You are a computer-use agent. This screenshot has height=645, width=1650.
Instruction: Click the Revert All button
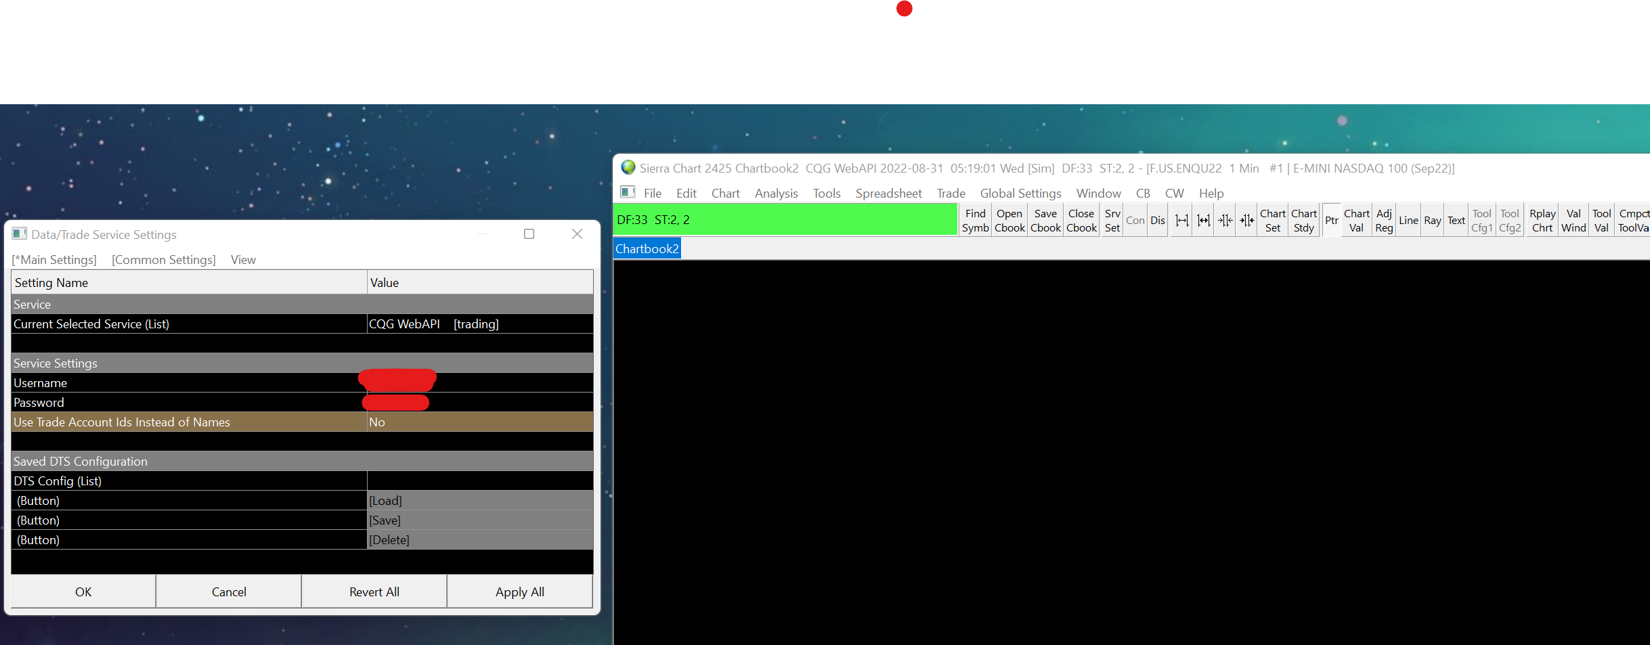coord(374,592)
